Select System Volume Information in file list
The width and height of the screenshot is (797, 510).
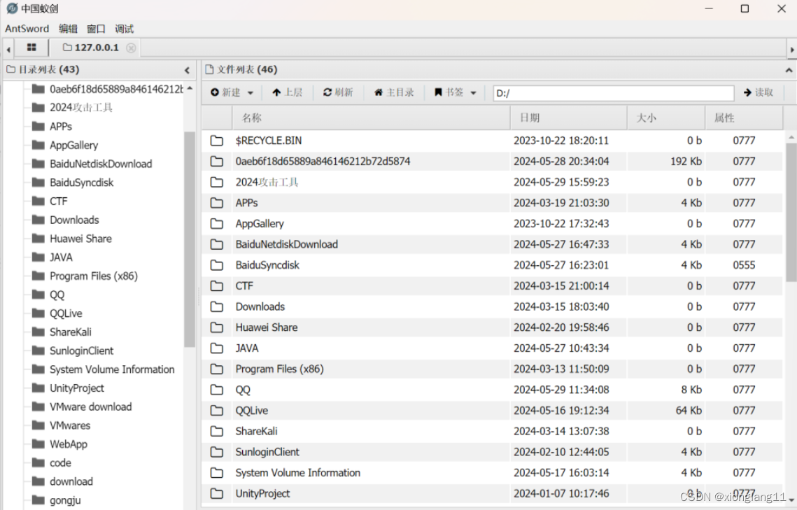tap(298, 473)
